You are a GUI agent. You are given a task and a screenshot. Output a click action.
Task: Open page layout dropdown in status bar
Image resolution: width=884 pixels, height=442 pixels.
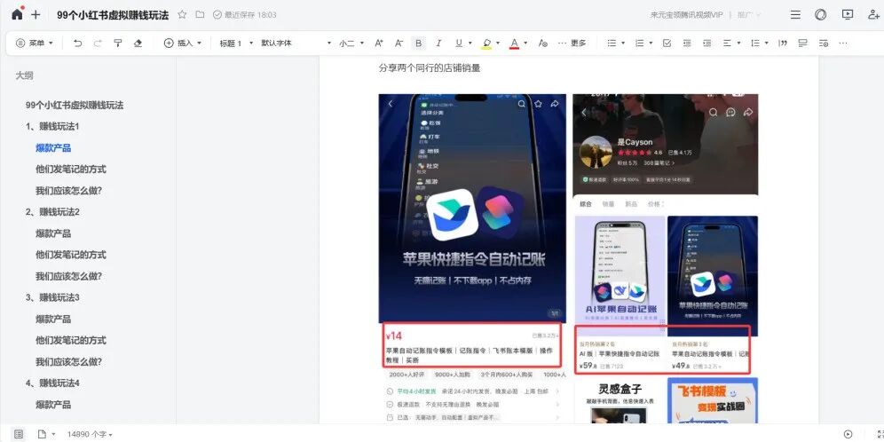click(46, 434)
